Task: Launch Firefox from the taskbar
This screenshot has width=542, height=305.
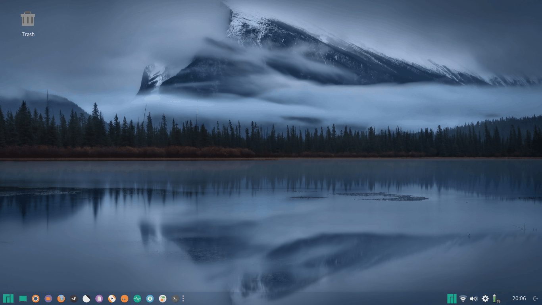Action: coord(61,299)
